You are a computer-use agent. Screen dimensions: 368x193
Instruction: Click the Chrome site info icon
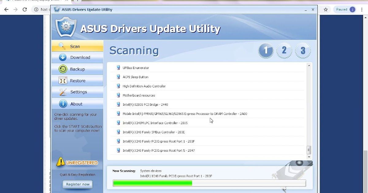(x=36, y=9)
